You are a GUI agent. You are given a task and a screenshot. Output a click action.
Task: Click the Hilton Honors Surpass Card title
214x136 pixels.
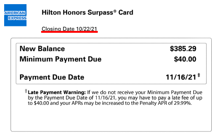(x=87, y=12)
